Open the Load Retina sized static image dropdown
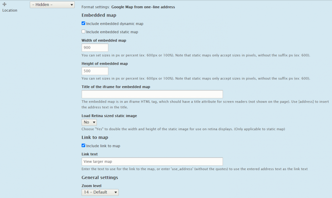 [x=89, y=122]
